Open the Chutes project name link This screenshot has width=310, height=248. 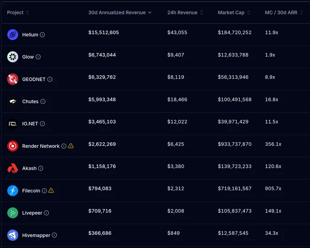point(30,102)
